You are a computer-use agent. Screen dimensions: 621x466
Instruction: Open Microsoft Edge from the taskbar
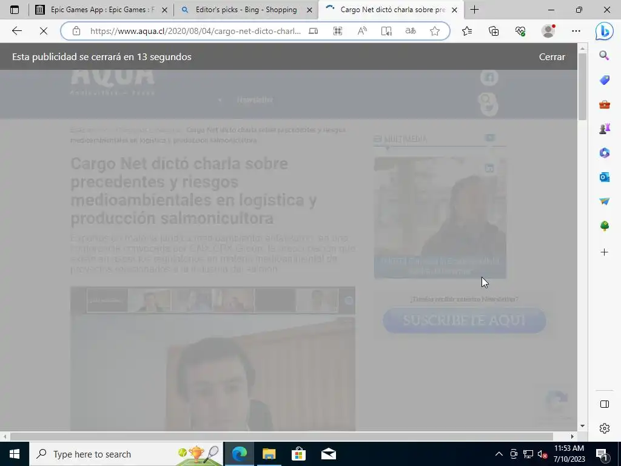tap(239, 454)
